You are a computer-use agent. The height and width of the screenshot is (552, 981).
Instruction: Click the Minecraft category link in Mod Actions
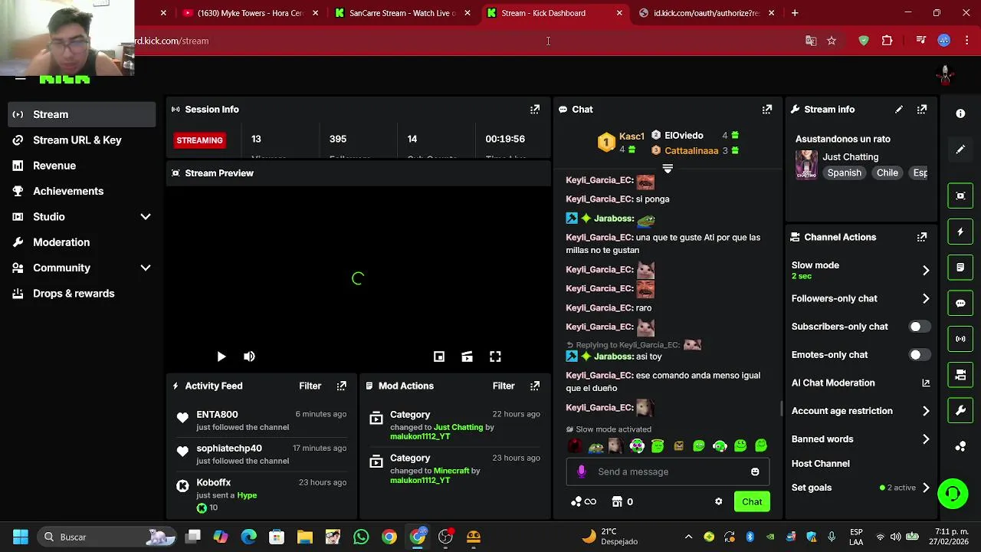click(x=451, y=471)
